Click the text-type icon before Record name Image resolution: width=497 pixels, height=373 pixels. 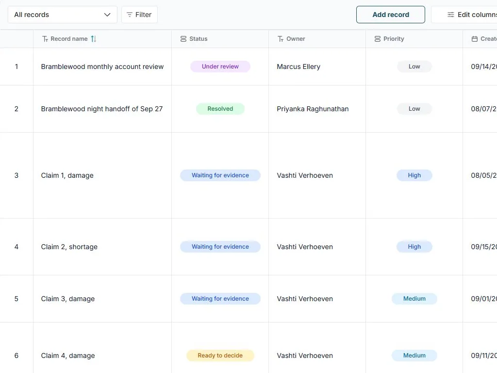45,39
